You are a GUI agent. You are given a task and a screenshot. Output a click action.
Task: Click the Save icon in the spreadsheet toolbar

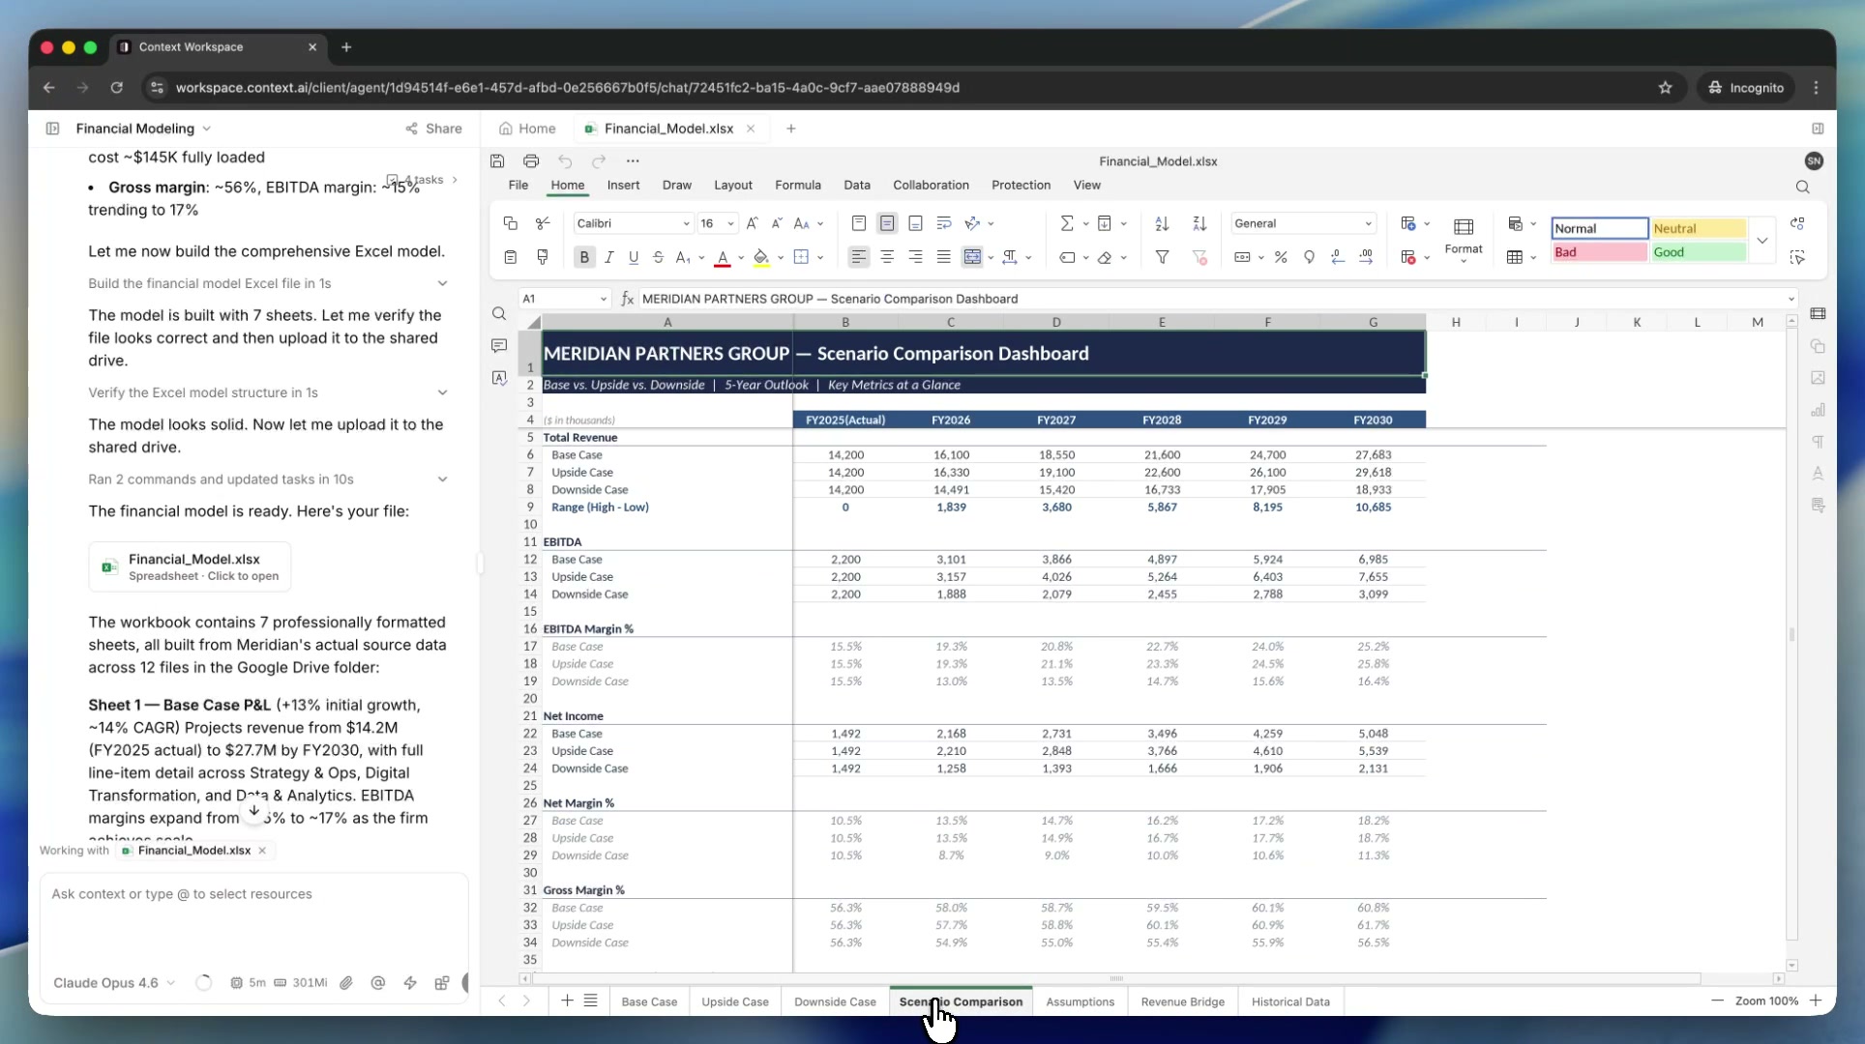(497, 161)
